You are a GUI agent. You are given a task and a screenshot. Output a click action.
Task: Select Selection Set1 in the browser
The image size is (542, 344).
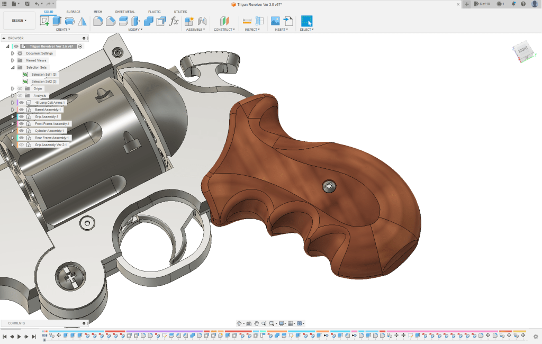click(x=44, y=75)
